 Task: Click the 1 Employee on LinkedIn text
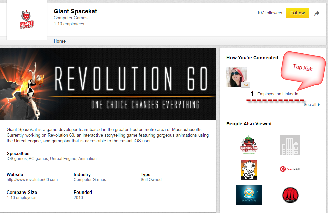pyautogui.click(x=274, y=94)
